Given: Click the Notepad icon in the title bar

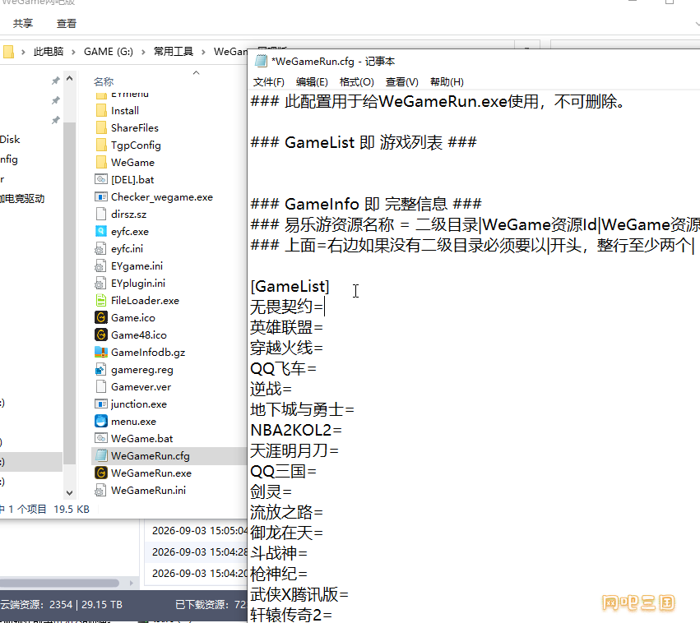Looking at the screenshot, I should pyautogui.click(x=261, y=61).
